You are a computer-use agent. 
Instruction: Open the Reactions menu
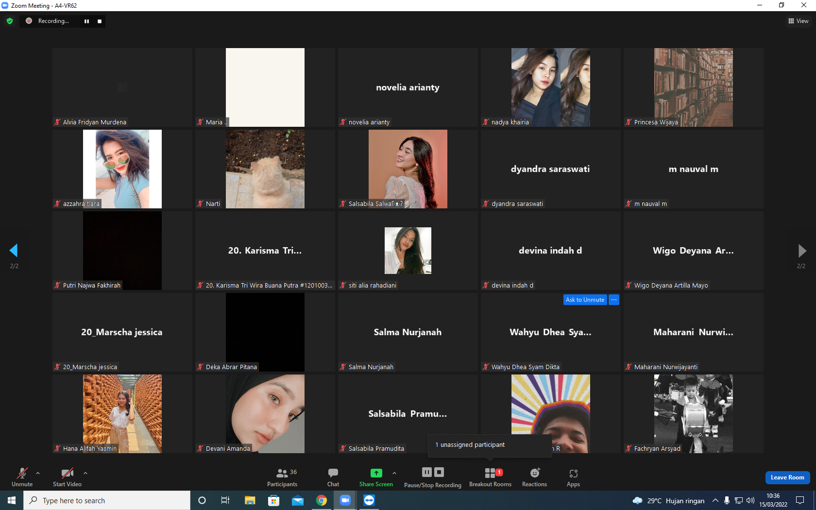click(x=534, y=477)
